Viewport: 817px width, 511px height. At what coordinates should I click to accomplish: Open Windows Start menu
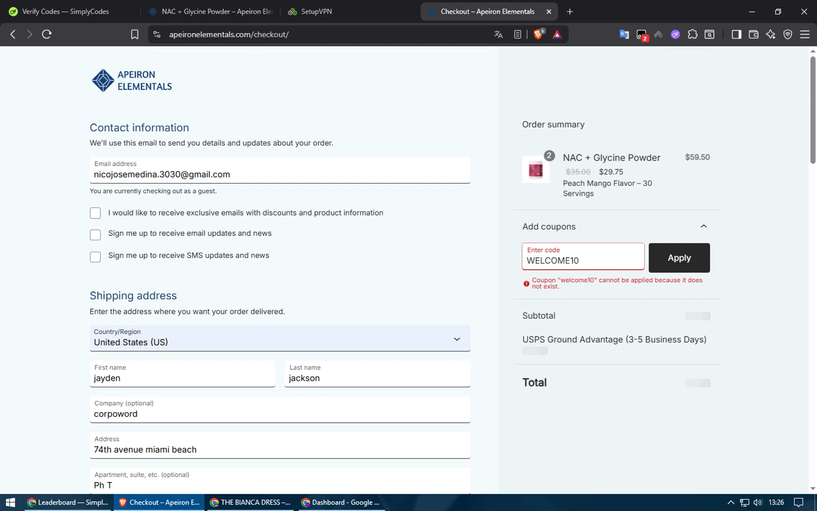tap(10, 502)
